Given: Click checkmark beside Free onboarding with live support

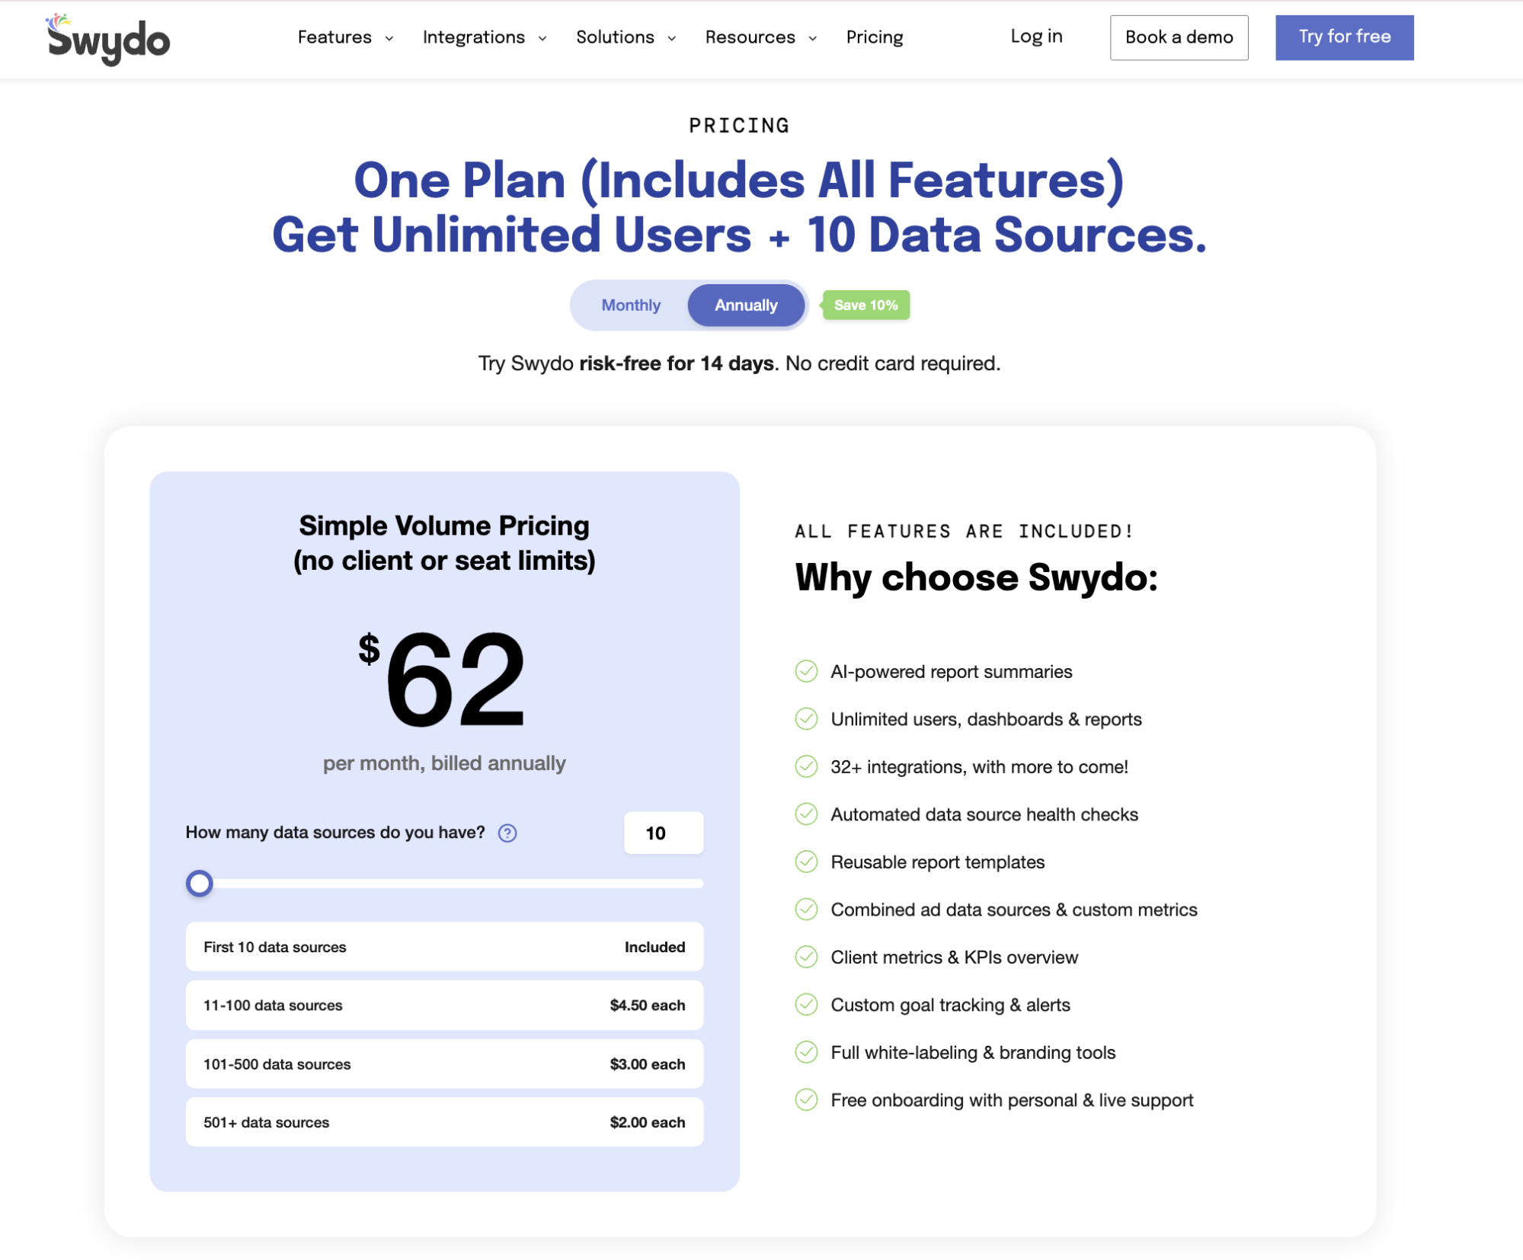Looking at the screenshot, I should [806, 1099].
